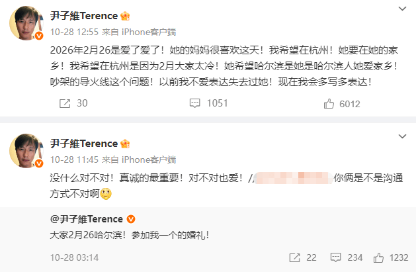The image size is (416, 272).
Task: Click the verified badge in quoted post
Action: (x=131, y=219)
